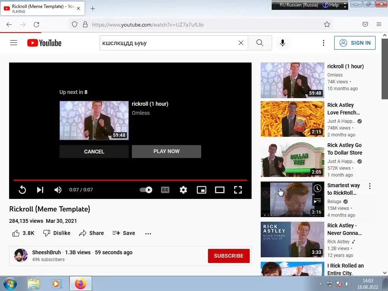Bookmark this page with star
Image resolution: width=388 pixels, height=291 pixels.
pos(327,25)
